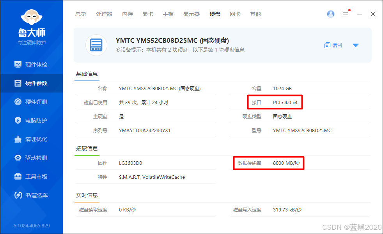
Task: Click the 接口 label
Action: [x=257, y=103]
